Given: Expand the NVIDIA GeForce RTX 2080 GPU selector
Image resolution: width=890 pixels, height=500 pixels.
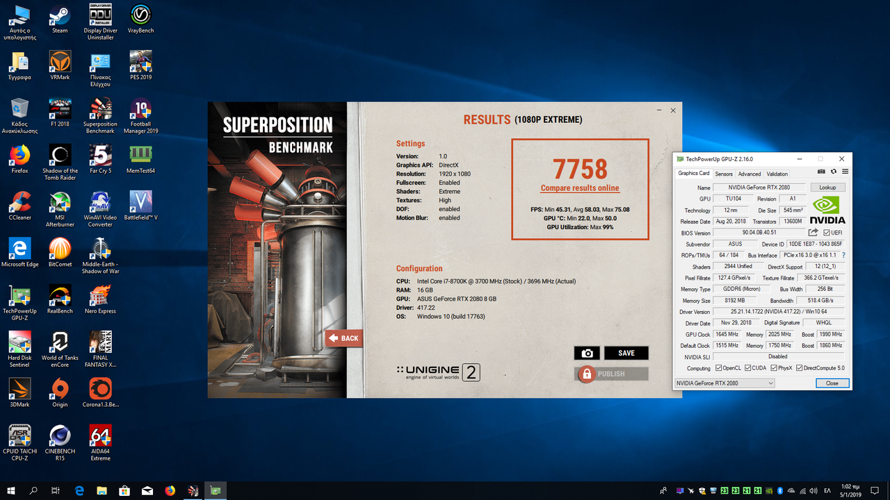Looking at the screenshot, I should 725,383.
